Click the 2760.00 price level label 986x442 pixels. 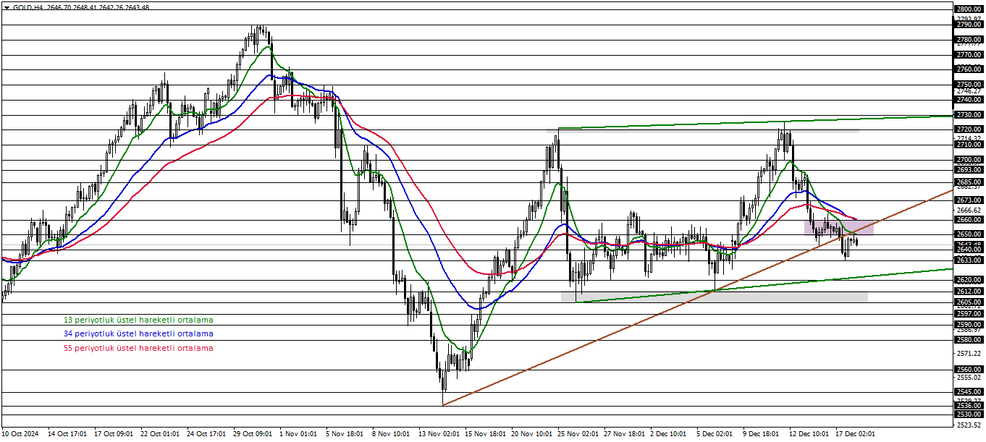[969, 69]
